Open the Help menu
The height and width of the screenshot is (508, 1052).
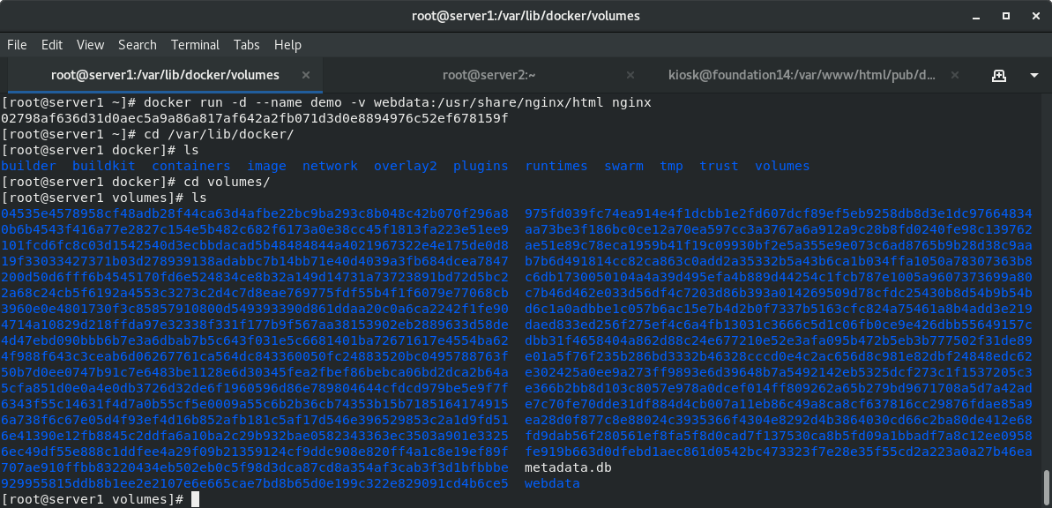(x=287, y=45)
